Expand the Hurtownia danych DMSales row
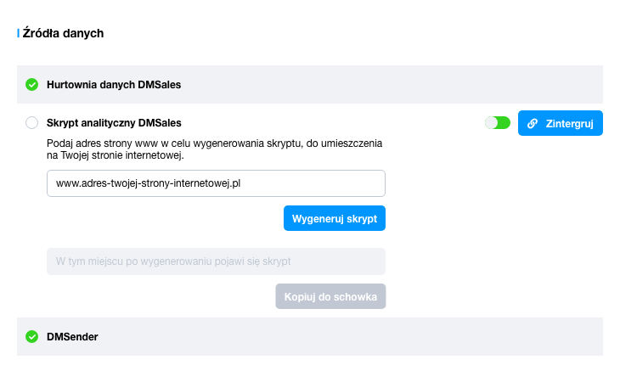The width and height of the screenshot is (620, 382). (310, 85)
